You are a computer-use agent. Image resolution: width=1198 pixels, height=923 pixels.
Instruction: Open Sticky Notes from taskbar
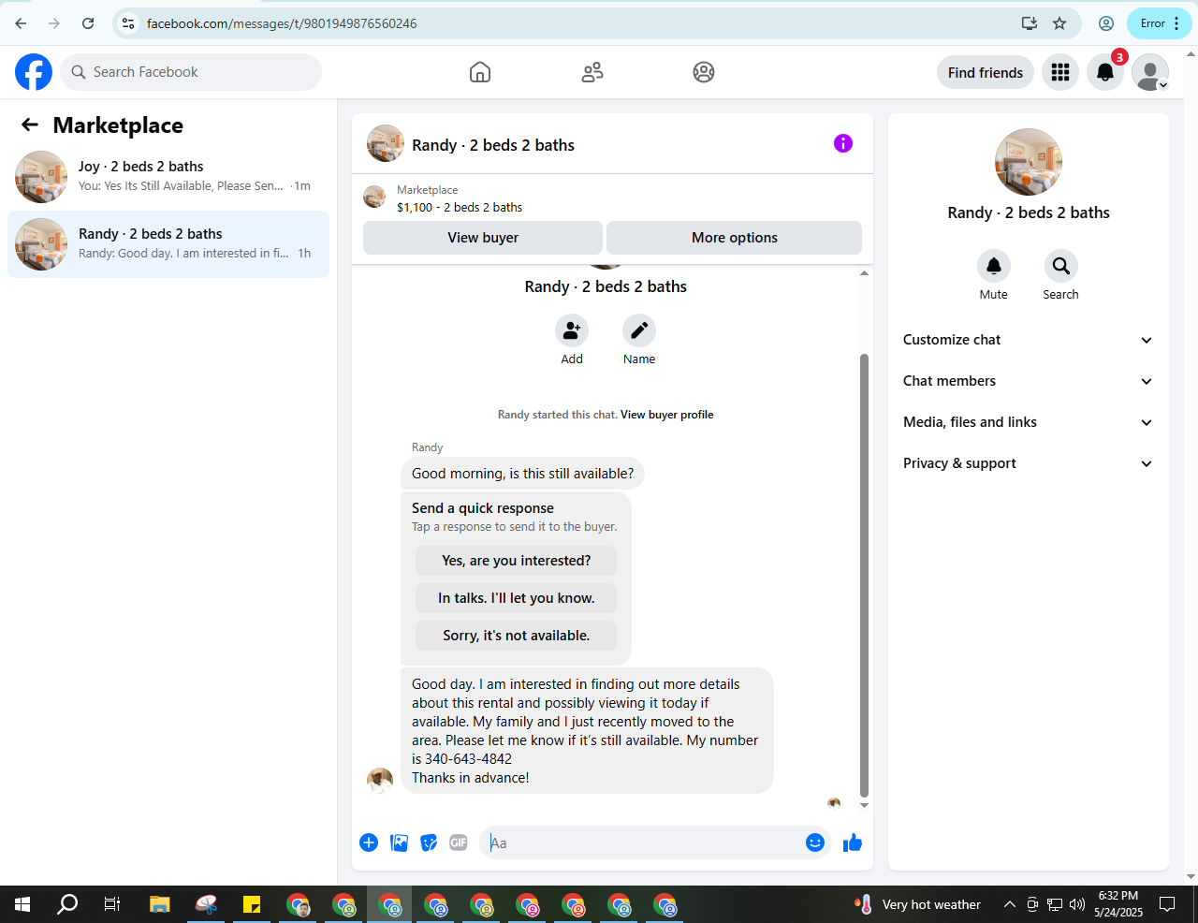click(x=252, y=904)
